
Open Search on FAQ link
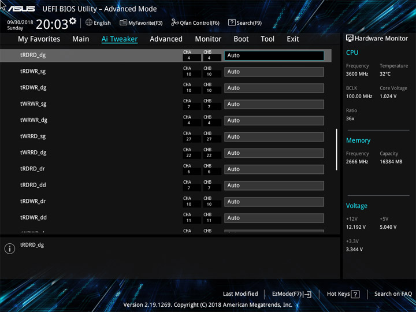click(393, 294)
